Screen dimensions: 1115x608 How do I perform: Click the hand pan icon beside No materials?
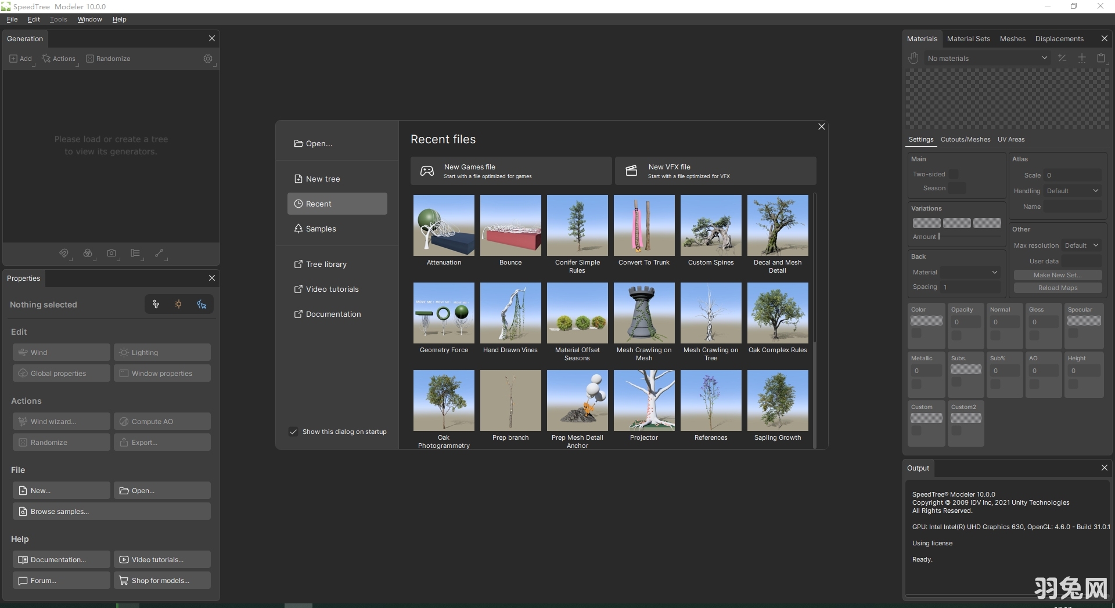913,57
